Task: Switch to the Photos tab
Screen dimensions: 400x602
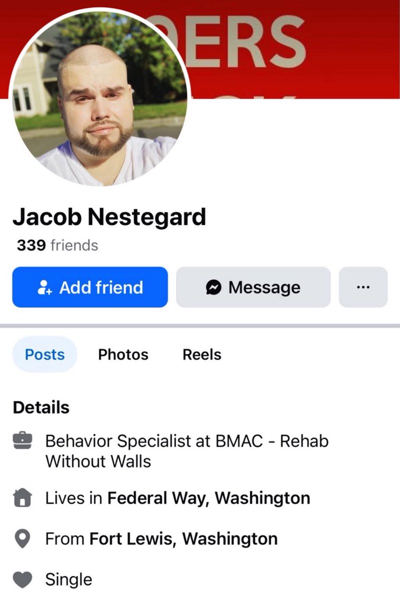Action: click(123, 355)
